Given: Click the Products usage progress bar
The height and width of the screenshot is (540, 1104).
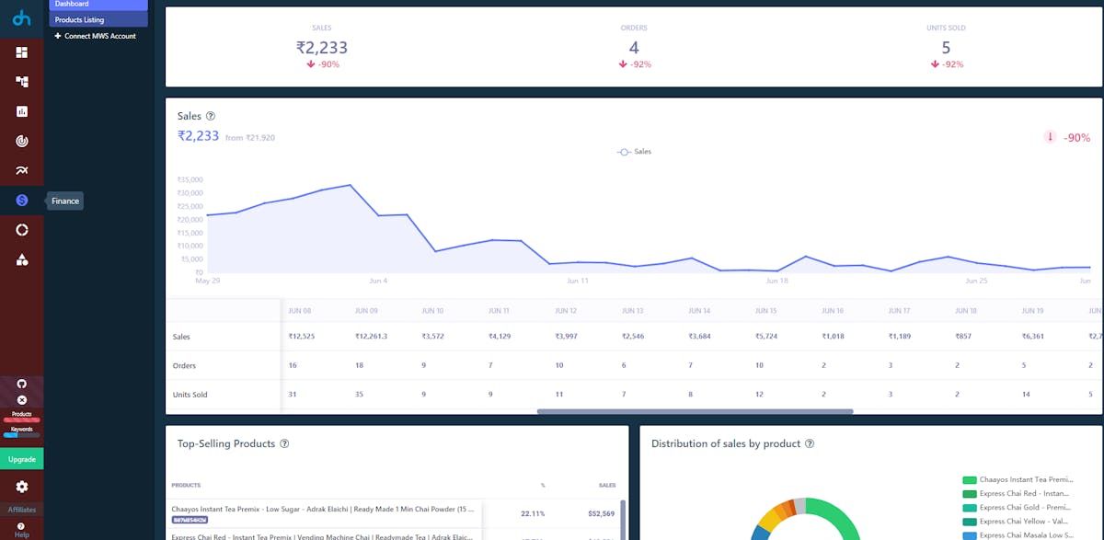Looking at the screenshot, I should click(x=22, y=420).
